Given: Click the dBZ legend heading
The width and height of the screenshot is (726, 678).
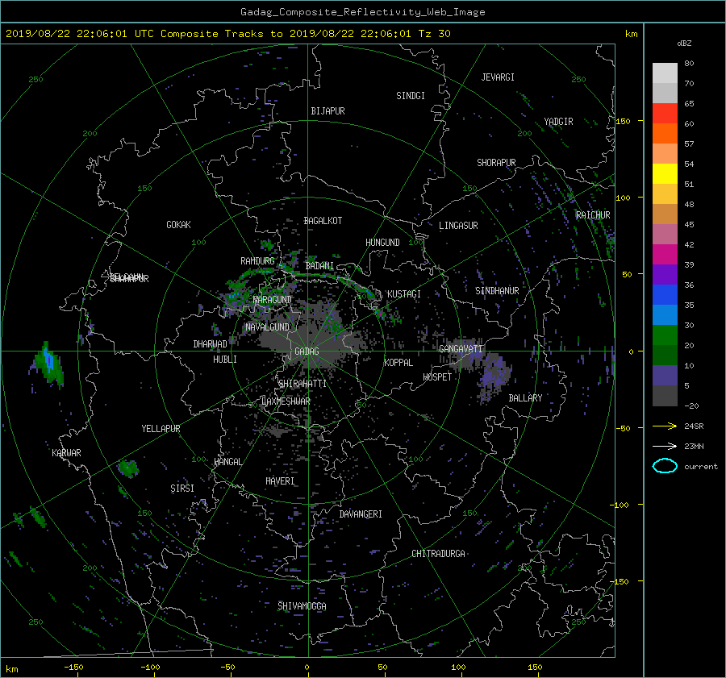Looking at the screenshot, I should click(x=684, y=44).
